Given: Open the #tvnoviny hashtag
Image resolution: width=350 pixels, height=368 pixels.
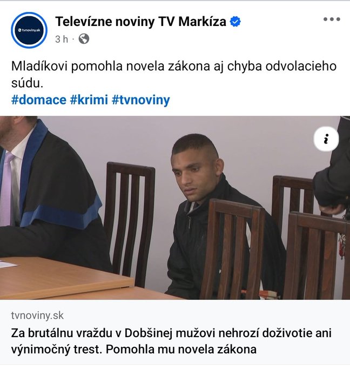Looking at the screenshot, I should pyautogui.click(x=141, y=100).
